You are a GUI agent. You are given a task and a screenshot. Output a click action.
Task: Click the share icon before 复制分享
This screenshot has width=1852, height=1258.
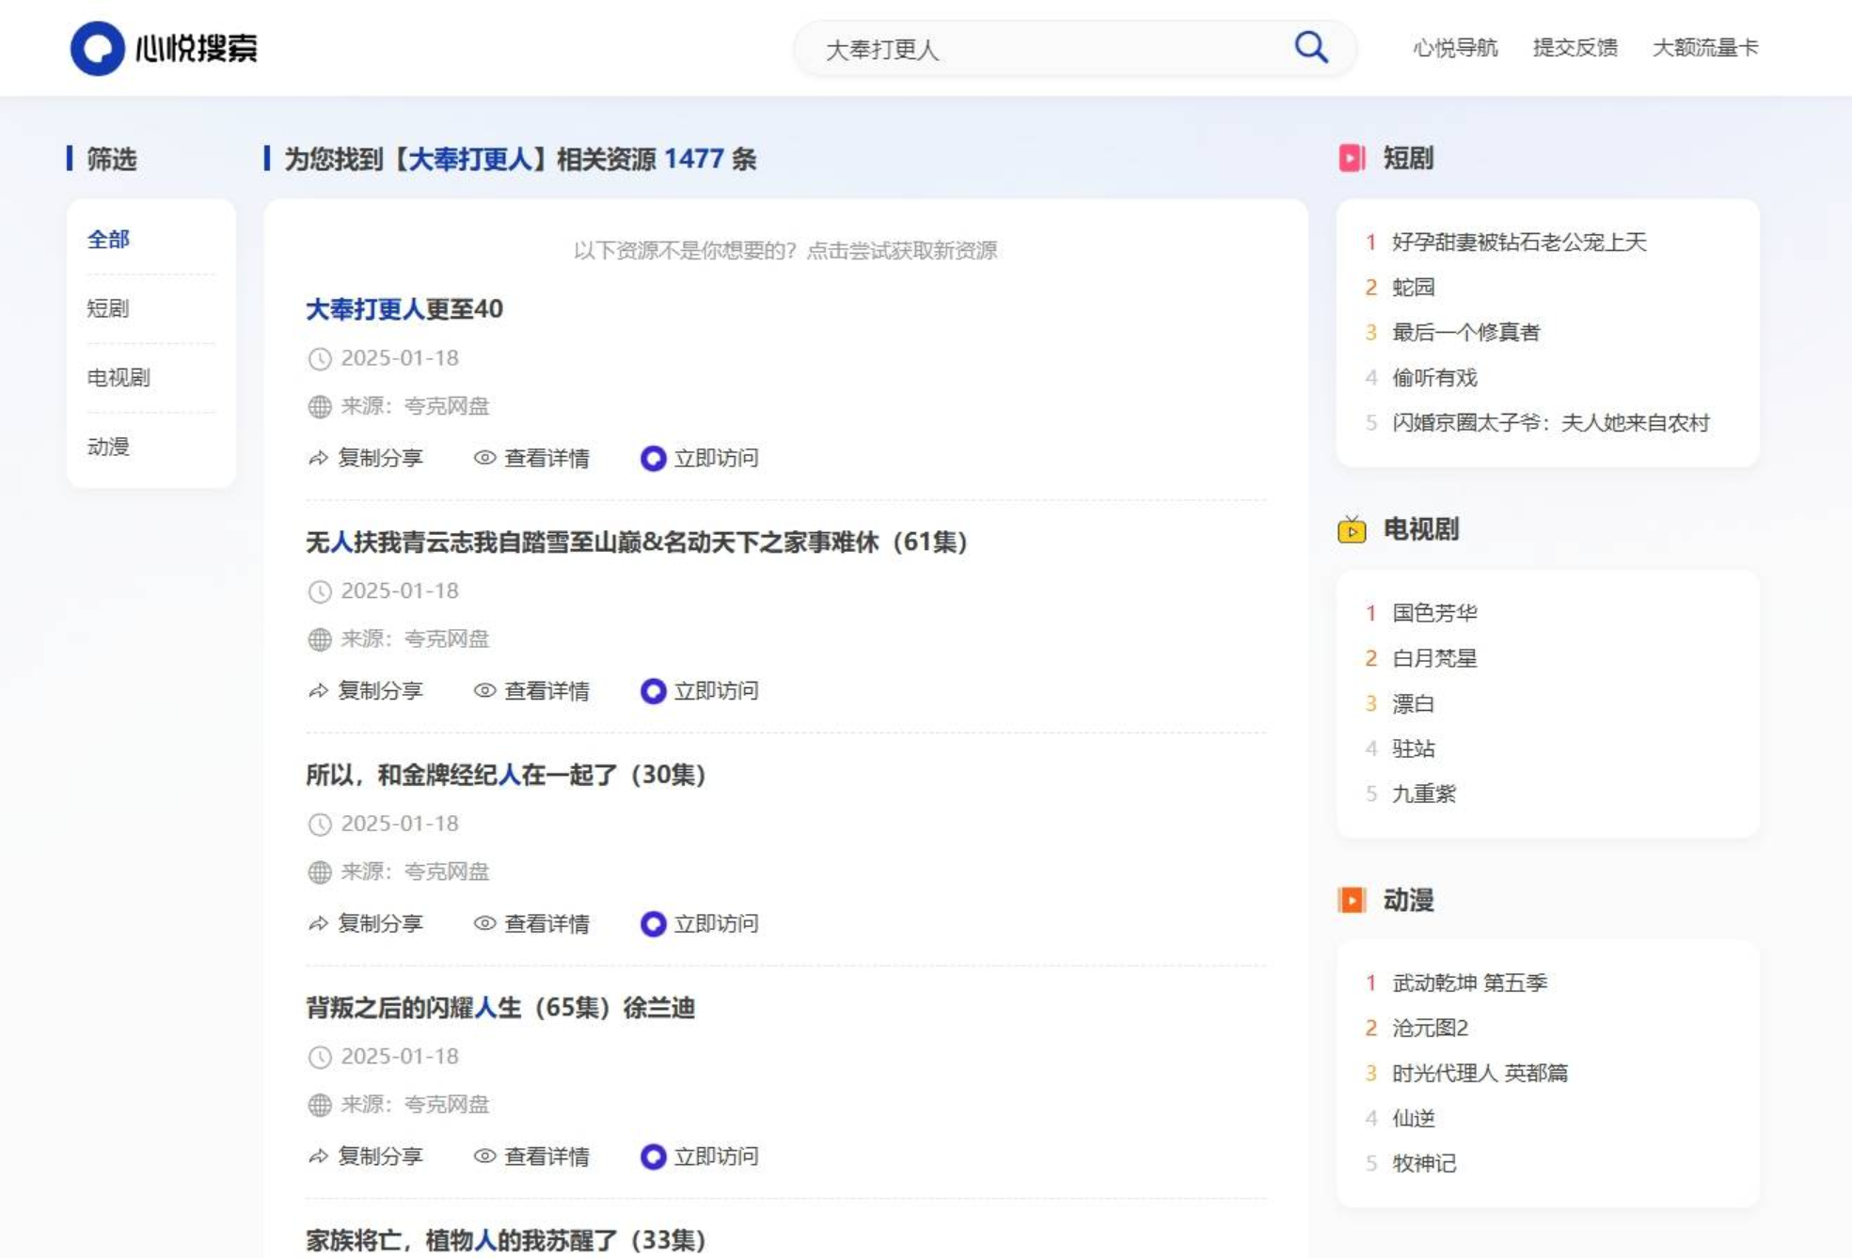[317, 459]
